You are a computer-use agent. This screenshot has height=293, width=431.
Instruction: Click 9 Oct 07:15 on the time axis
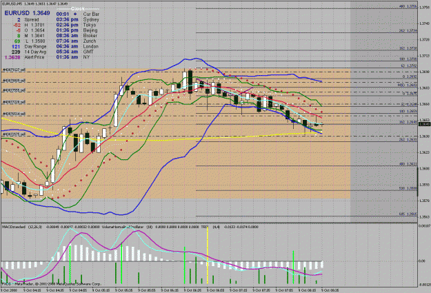pyautogui.click(x=239, y=290)
